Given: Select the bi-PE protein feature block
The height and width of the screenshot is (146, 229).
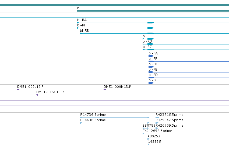Looking at the screenshot, I should point(151,72).
